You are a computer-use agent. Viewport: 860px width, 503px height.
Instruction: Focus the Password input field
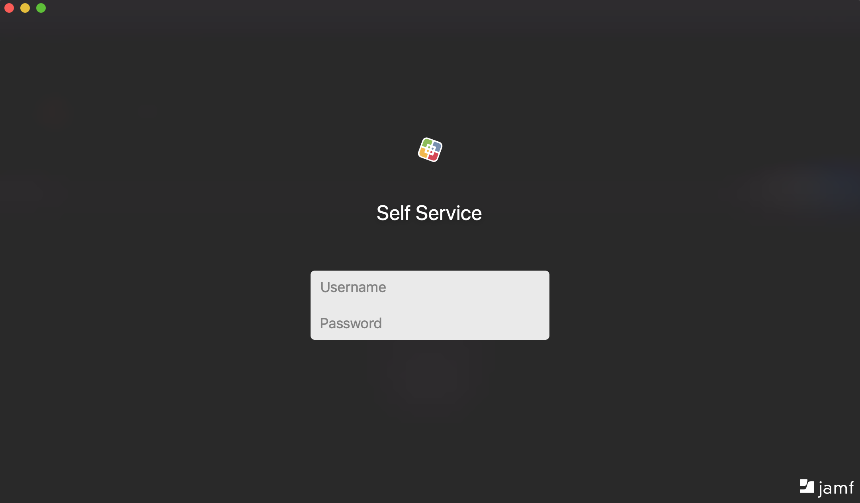pos(430,323)
